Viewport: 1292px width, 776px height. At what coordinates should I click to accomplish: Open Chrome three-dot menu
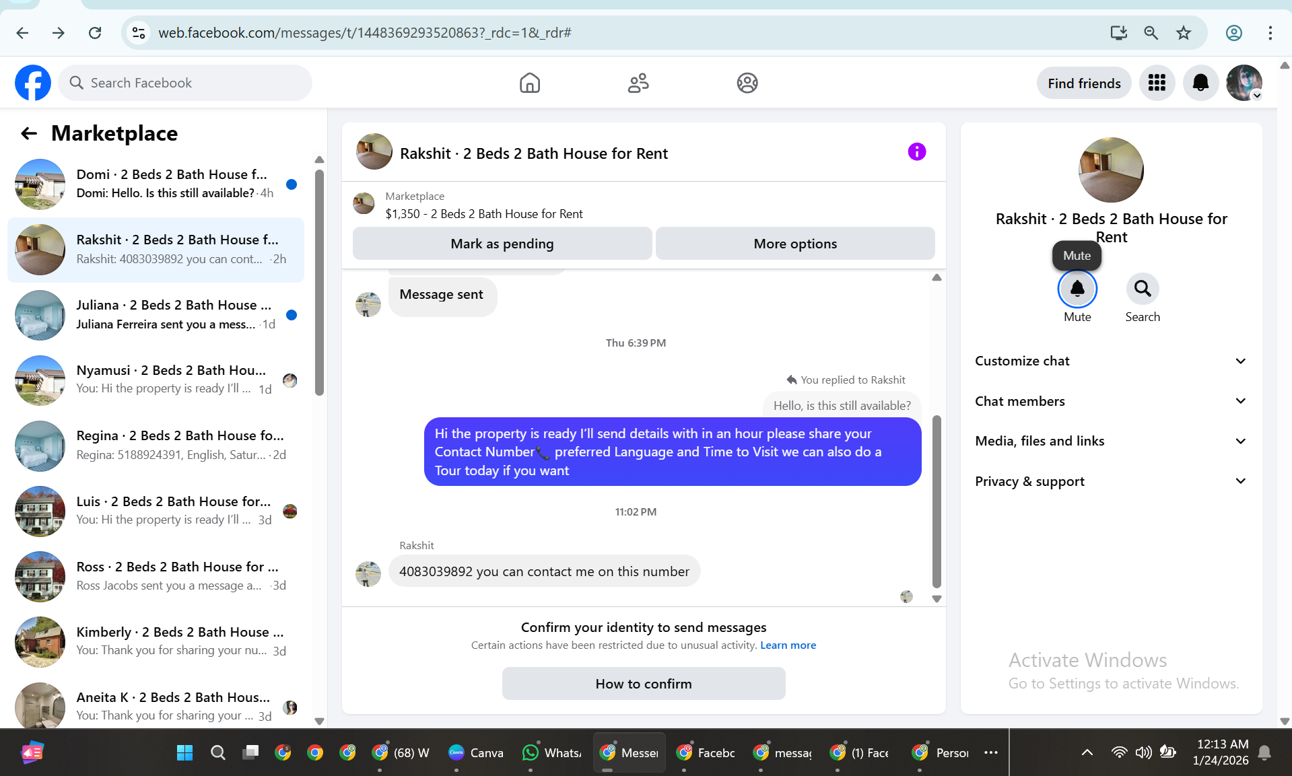point(1270,33)
